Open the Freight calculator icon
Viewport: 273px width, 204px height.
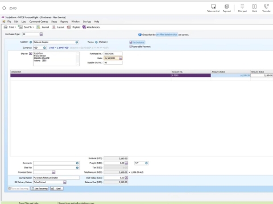click(x=126, y=163)
